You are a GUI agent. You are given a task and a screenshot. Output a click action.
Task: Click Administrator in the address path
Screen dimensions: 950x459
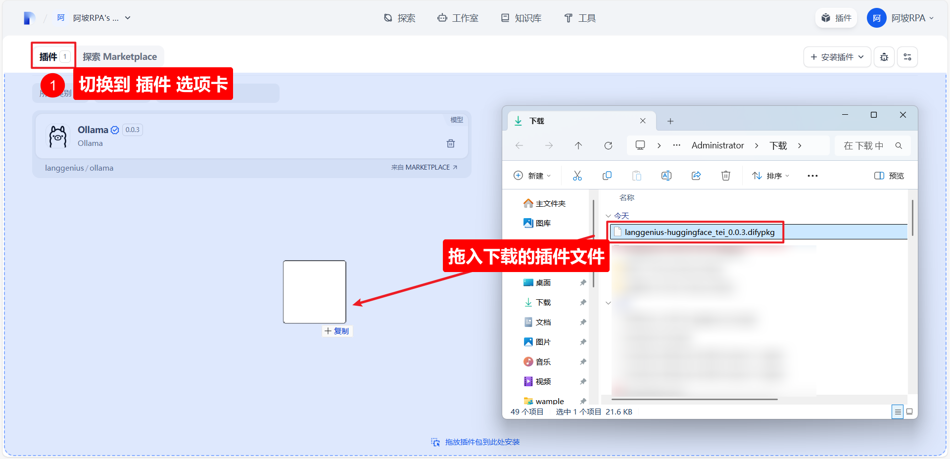[x=717, y=145]
